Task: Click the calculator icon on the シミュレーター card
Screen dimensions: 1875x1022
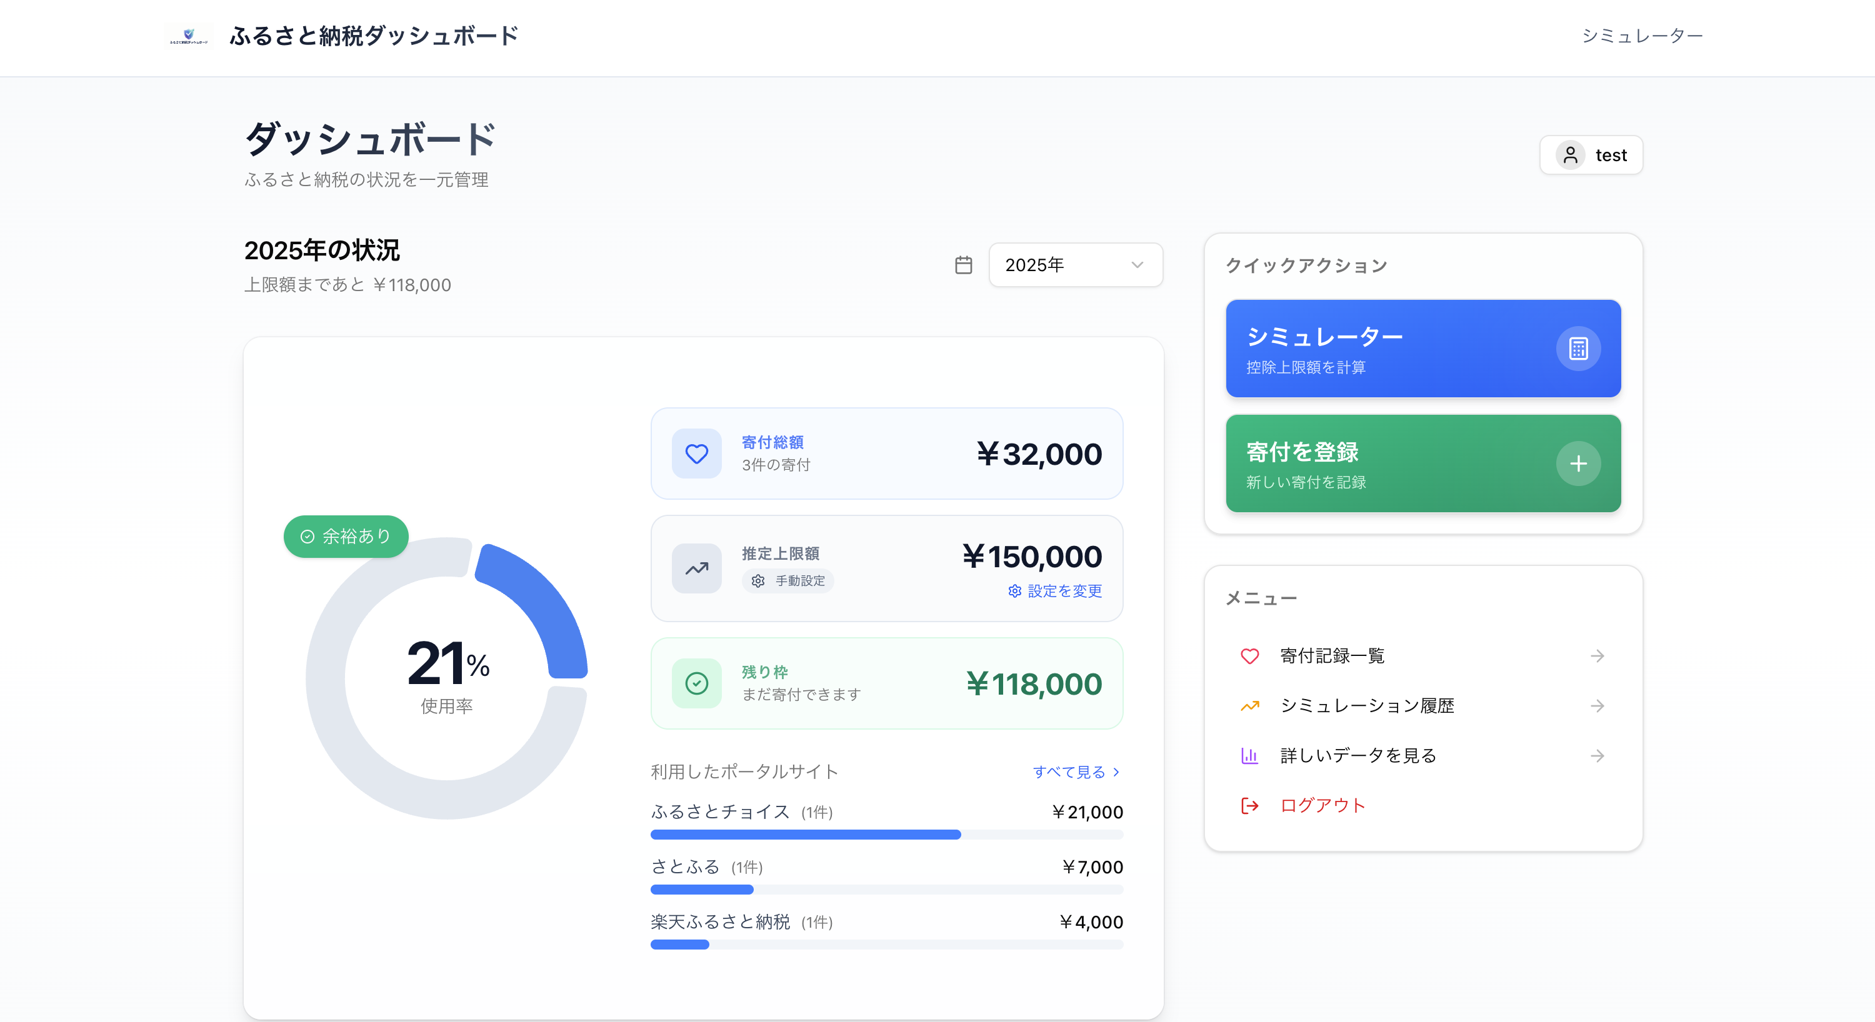Action: pos(1578,349)
